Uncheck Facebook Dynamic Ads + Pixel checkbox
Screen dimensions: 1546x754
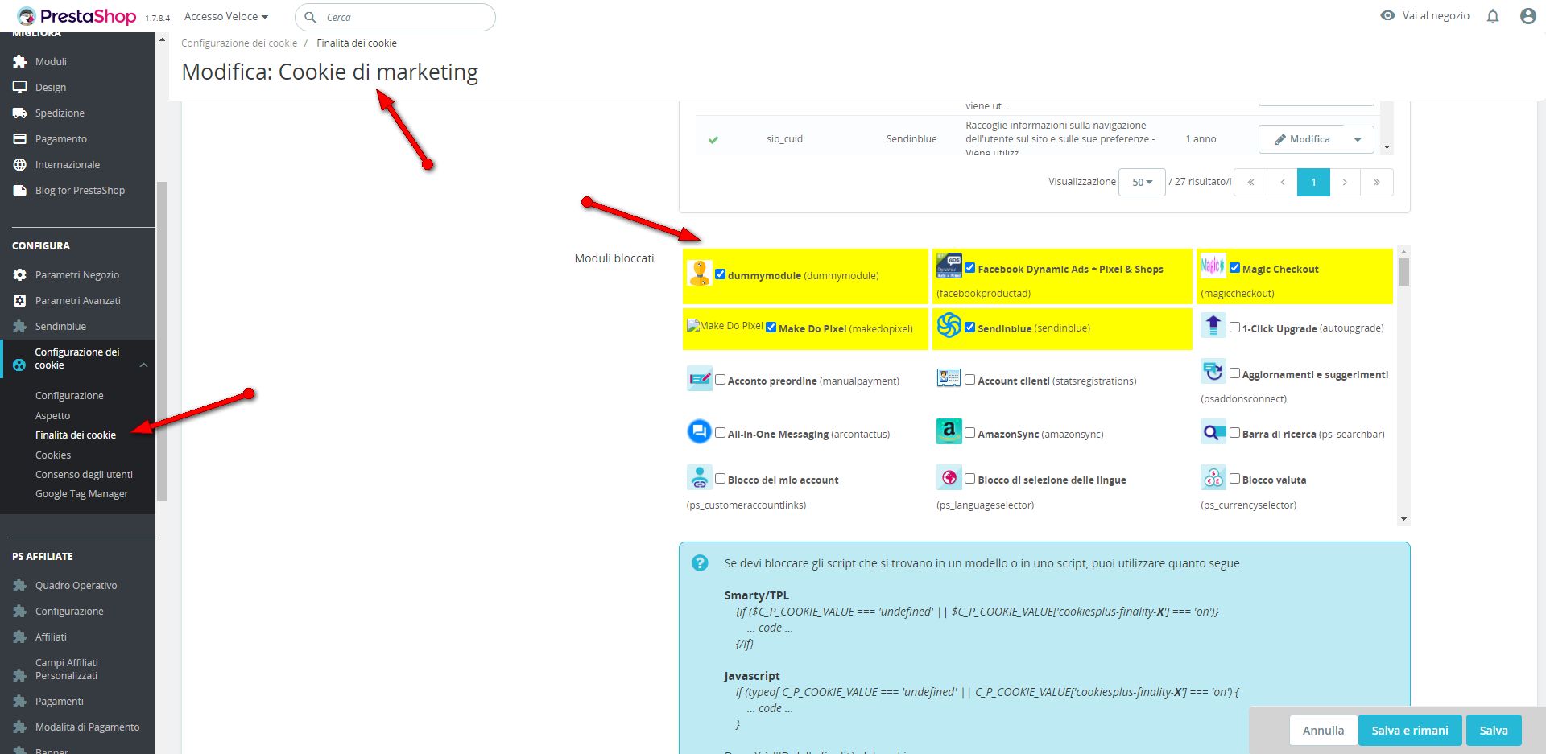(x=970, y=267)
